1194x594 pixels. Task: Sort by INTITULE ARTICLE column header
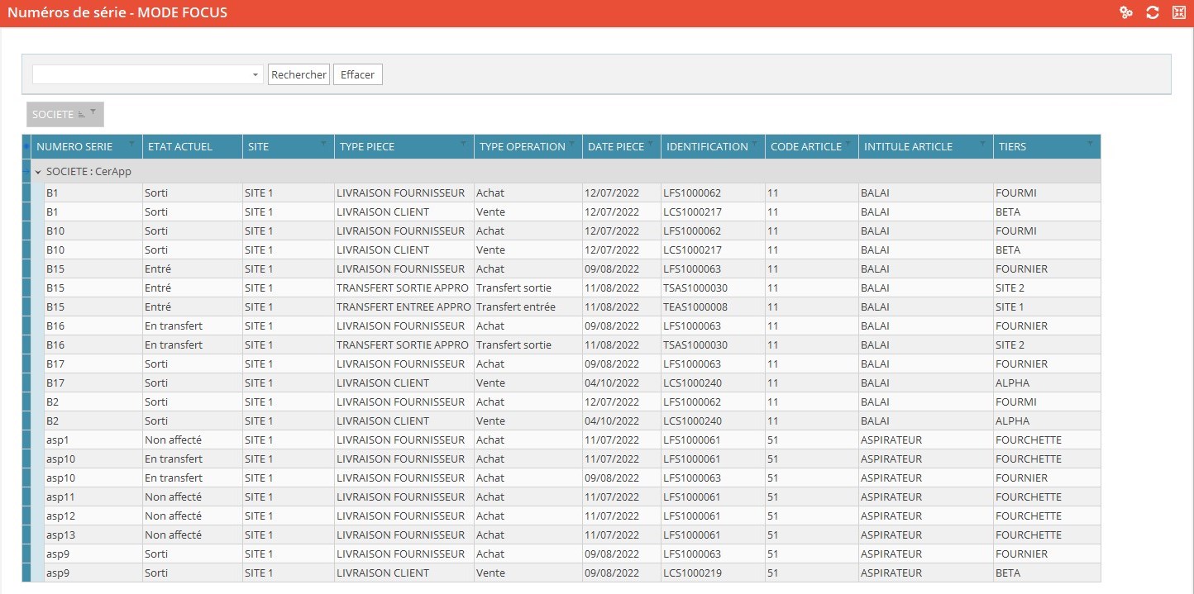coord(908,147)
